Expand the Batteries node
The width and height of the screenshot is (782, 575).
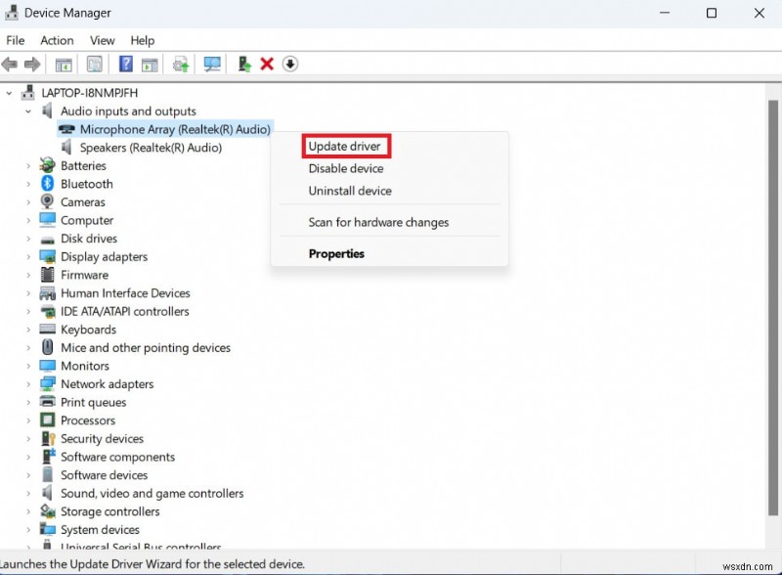[x=28, y=165]
